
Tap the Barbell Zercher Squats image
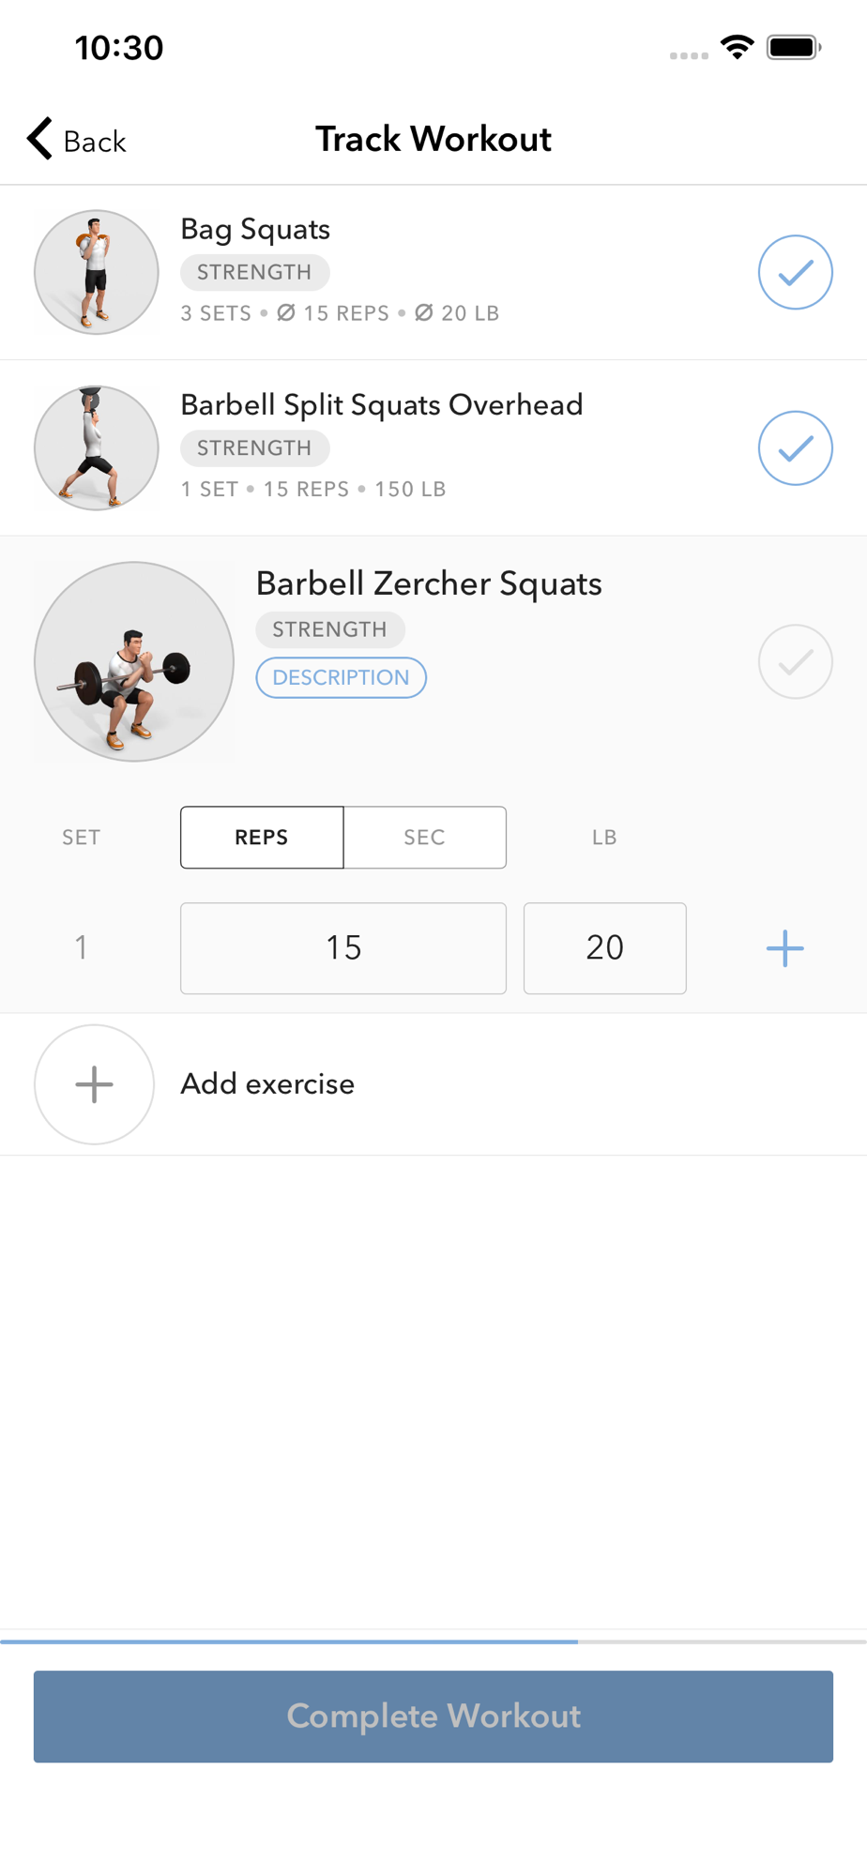[134, 661]
